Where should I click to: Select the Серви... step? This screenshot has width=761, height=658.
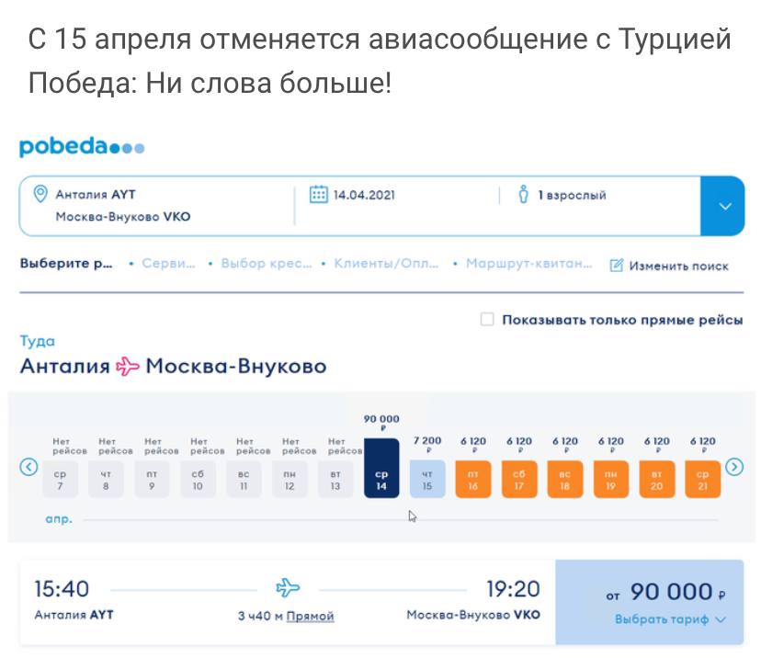pos(168,264)
